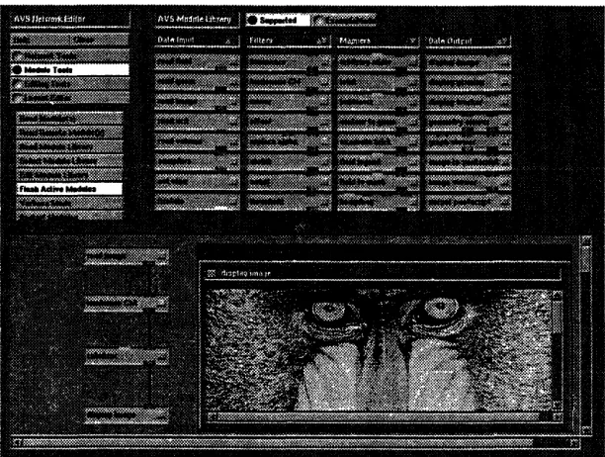Open the display image window menu icon
Screen dimensions: 605x457
tap(211, 273)
